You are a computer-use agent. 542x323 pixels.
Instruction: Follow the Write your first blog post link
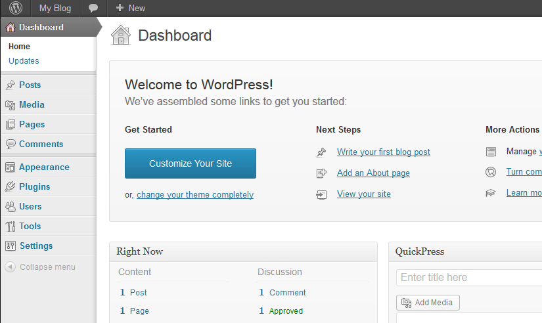pyautogui.click(x=383, y=152)
